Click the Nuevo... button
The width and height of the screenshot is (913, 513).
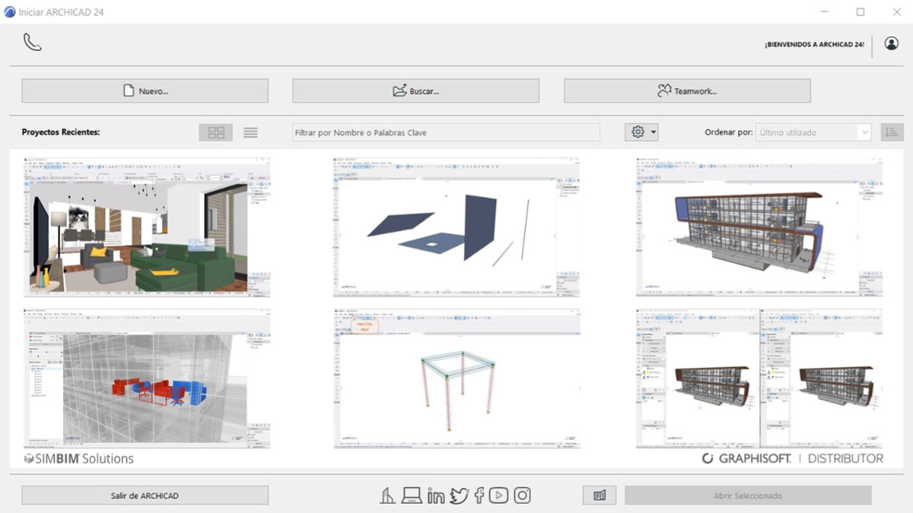145,90
